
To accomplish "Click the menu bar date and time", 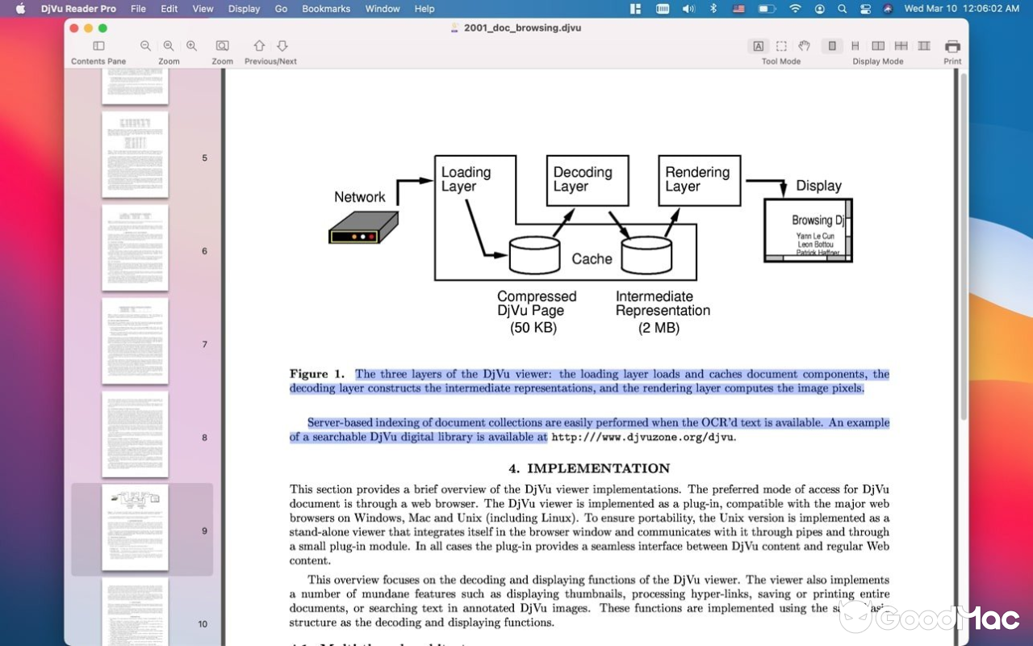I will coord(962,9).
